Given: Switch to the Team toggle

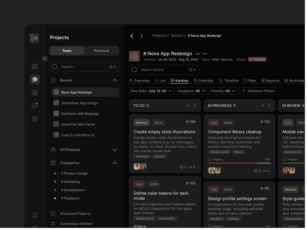Looking at the screenshot, I should pyautogui.click(x=67, y=51).
